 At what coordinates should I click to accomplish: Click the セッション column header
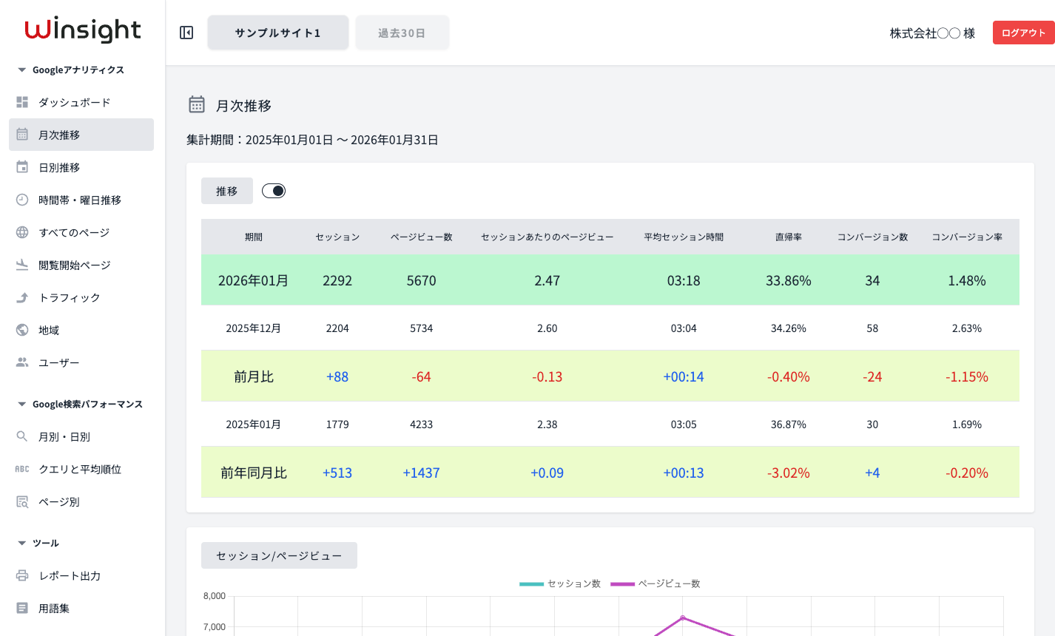[337, 237]
